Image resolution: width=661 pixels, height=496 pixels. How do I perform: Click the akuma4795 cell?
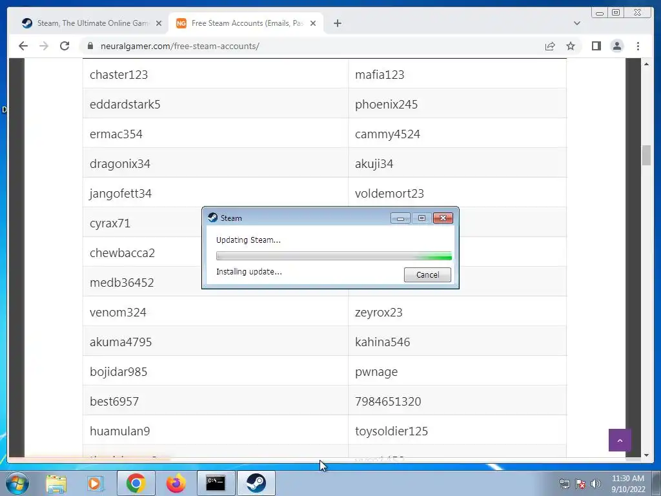pos(216,341)
